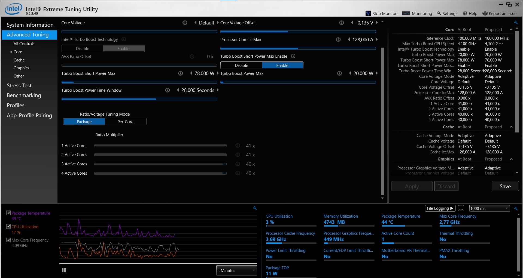Show info for 4 Active Cores ratio
Viewport: 523px width, 278px height.
pos(238,173)
